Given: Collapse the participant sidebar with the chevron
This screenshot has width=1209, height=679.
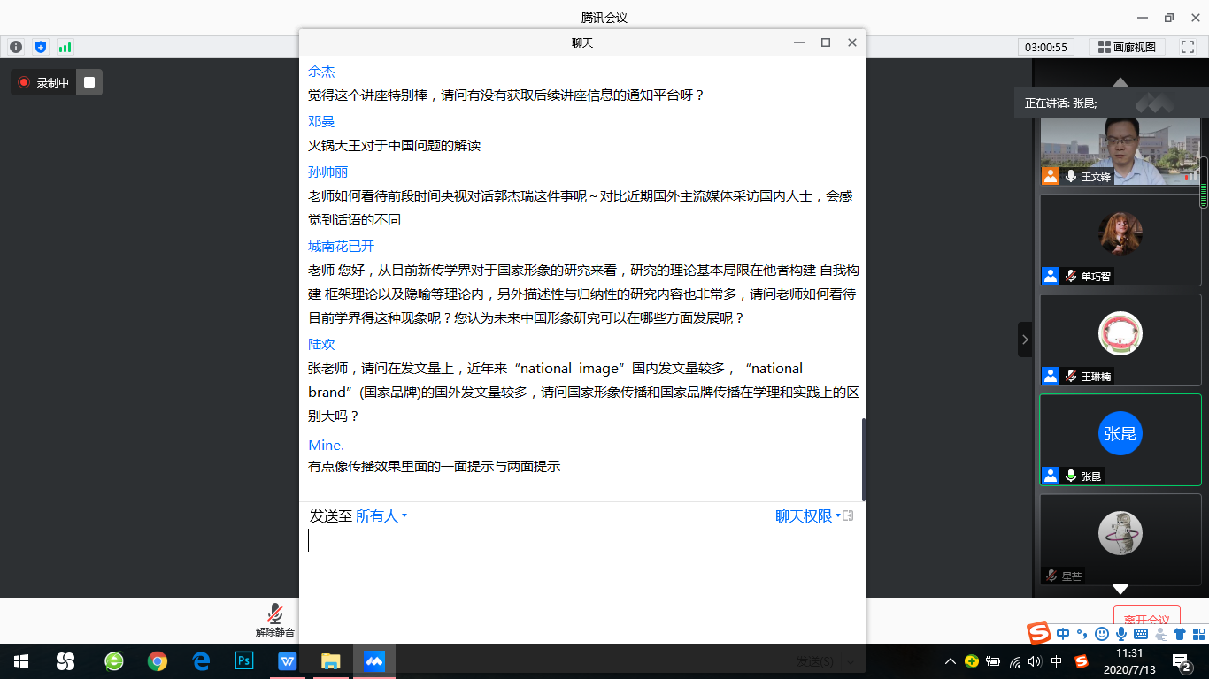Looking at the screenshot, I should pos(1025,339).
